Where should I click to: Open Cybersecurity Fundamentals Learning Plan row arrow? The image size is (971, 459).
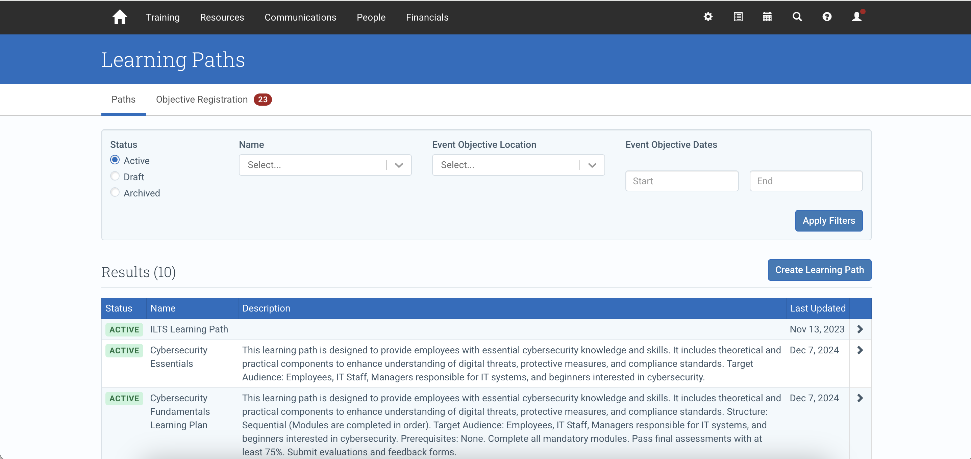(860, 398)
